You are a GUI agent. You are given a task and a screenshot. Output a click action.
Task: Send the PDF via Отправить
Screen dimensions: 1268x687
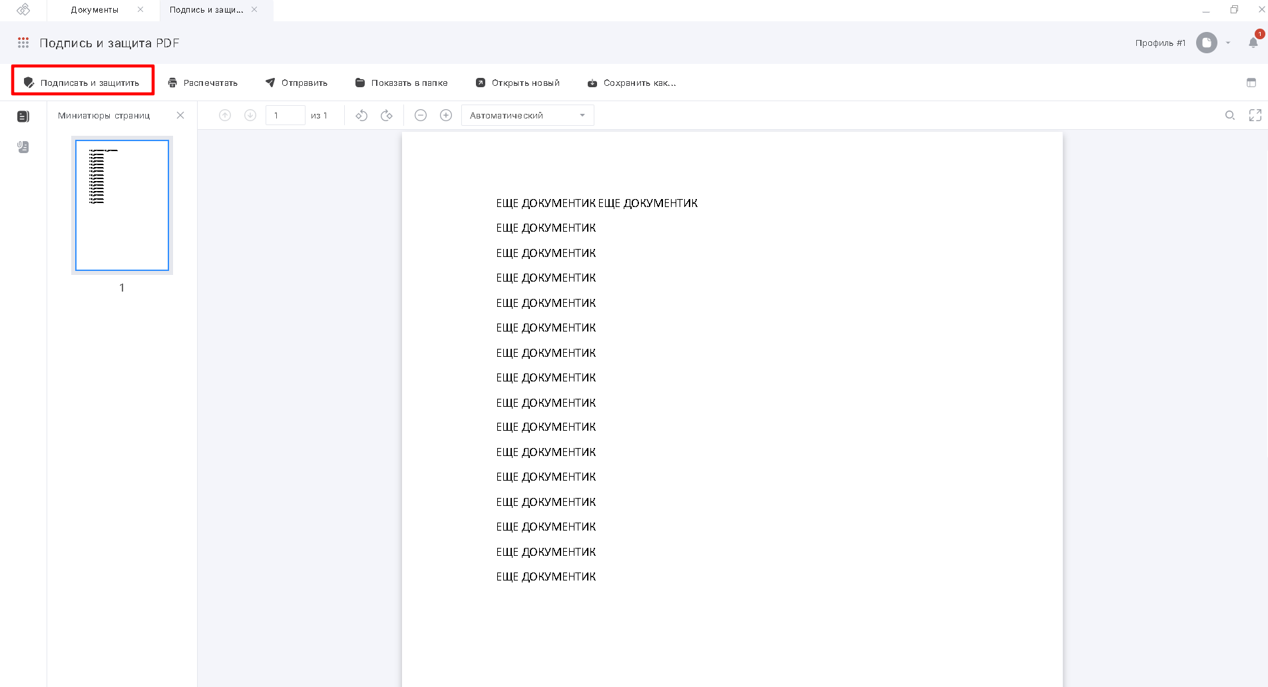pyautogui.click(x=296, y=83)
